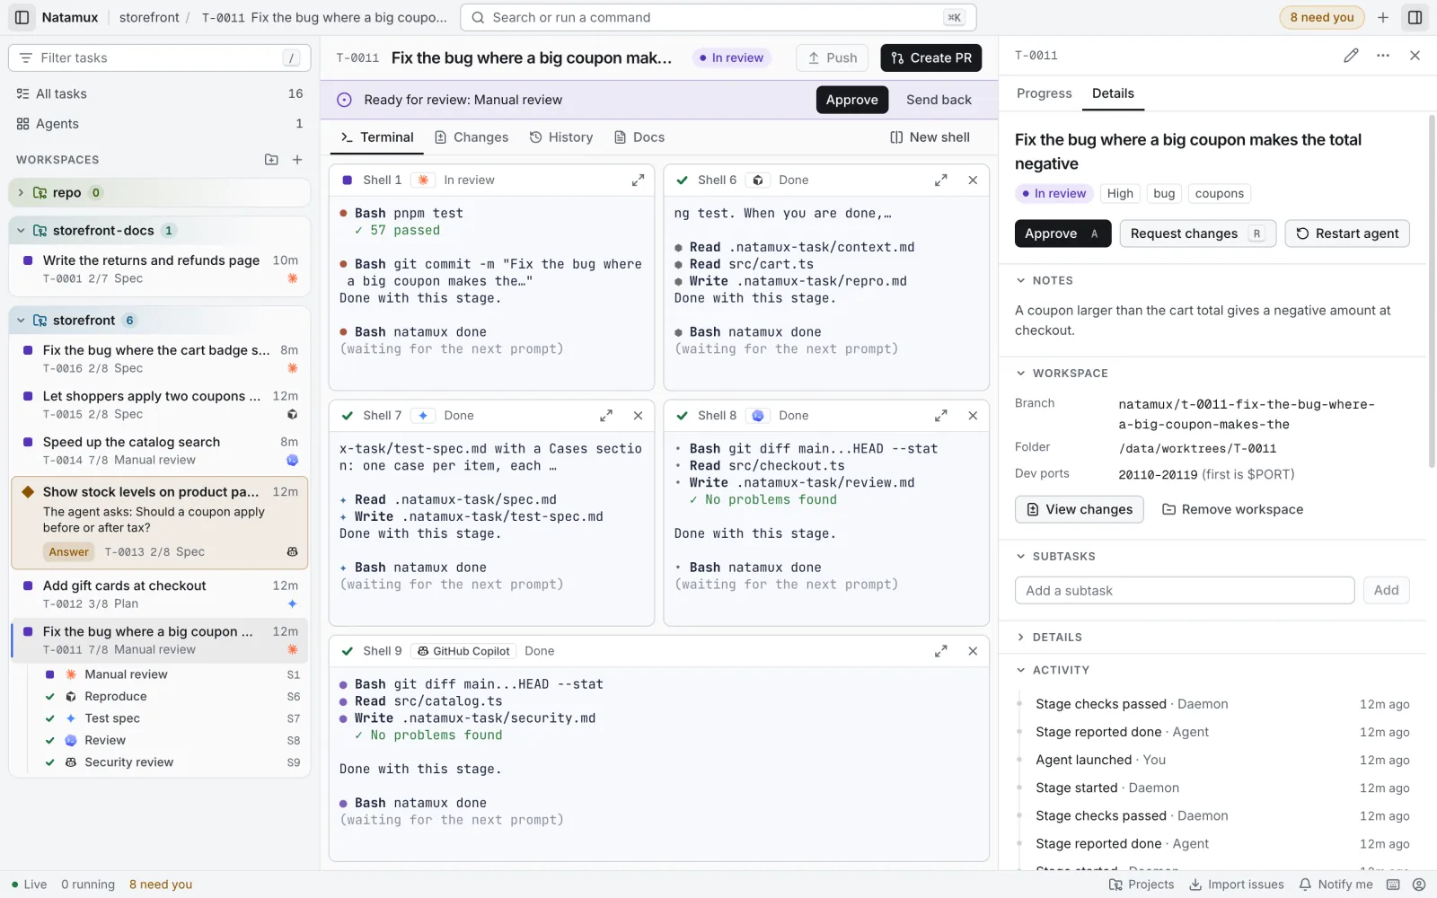The width and height of the screenshot is (1437, 898).
Task: Click the keyboard icon in status bar
Action: (x=1393, y=885)
